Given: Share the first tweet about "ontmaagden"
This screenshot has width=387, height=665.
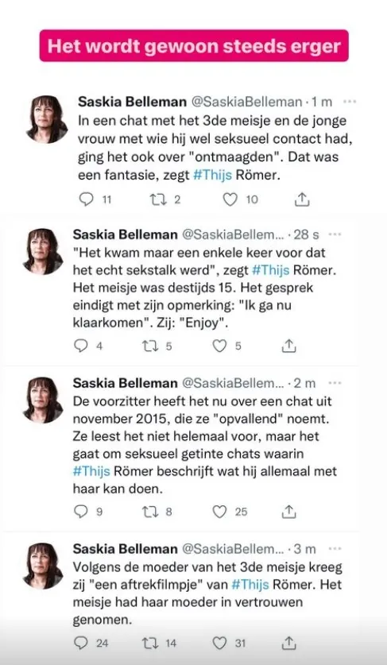Looking at the screenshot, I should [x=301, y=199].
